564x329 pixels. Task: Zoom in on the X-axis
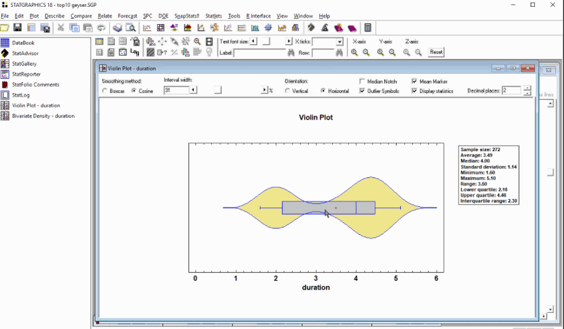coord(355,53)
